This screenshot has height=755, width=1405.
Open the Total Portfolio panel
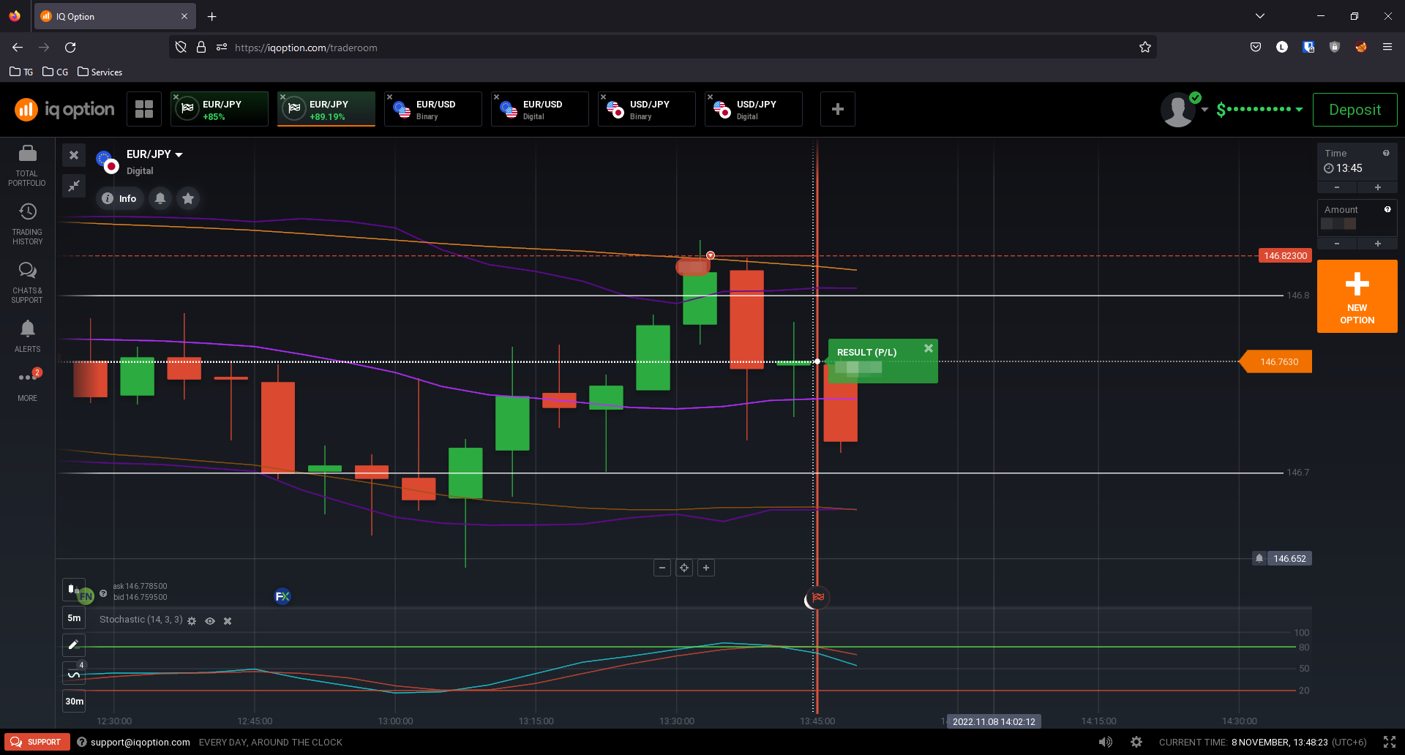coord(27,165)
